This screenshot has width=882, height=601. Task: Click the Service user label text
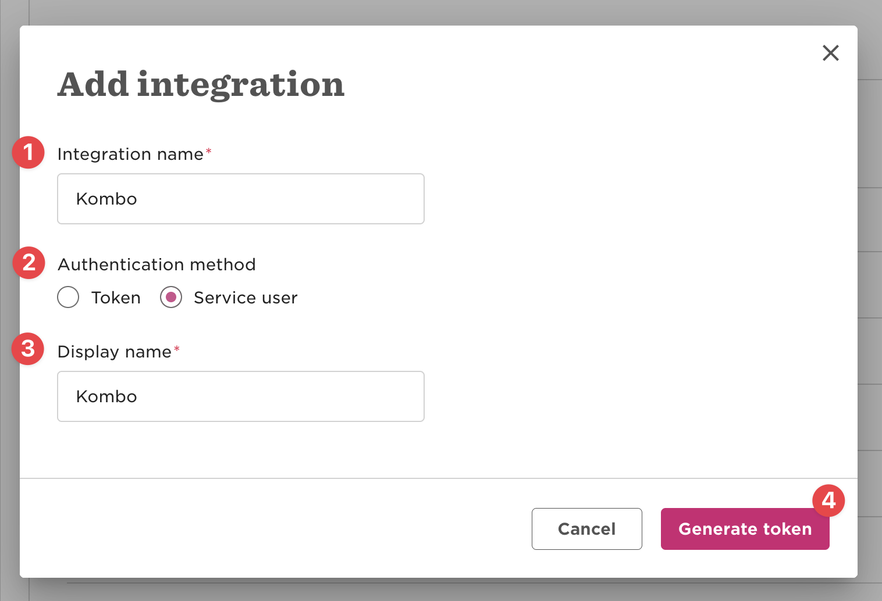pyautogui.click(x=245, y=298)
